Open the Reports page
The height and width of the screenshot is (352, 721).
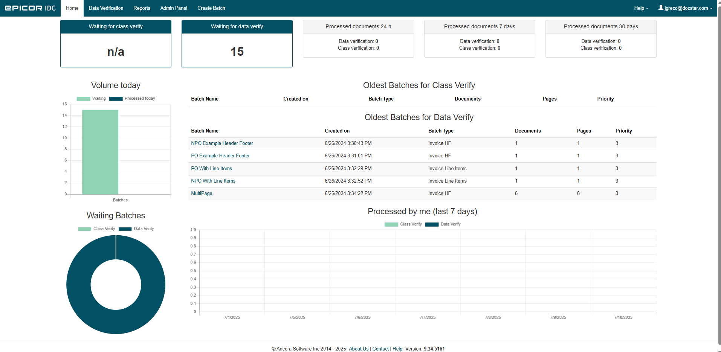(x=142, y=8)
